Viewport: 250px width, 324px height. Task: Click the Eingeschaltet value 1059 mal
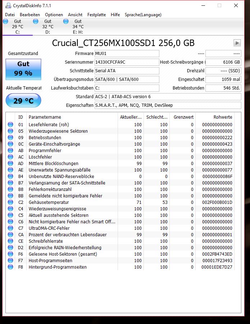point(223,79)
